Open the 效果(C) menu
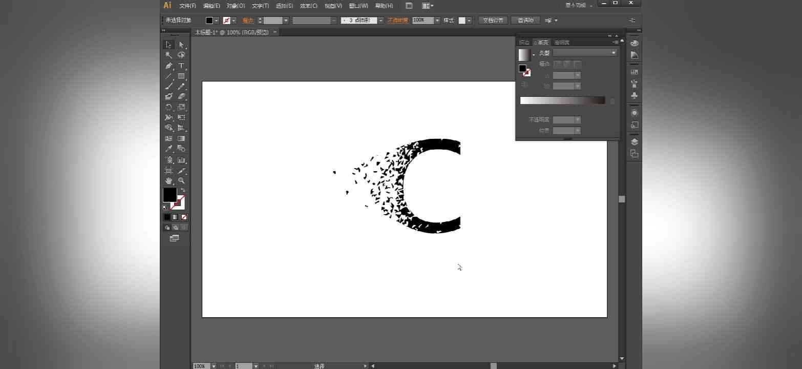This screenshot has height=369, width=802. tap(308, 6)
